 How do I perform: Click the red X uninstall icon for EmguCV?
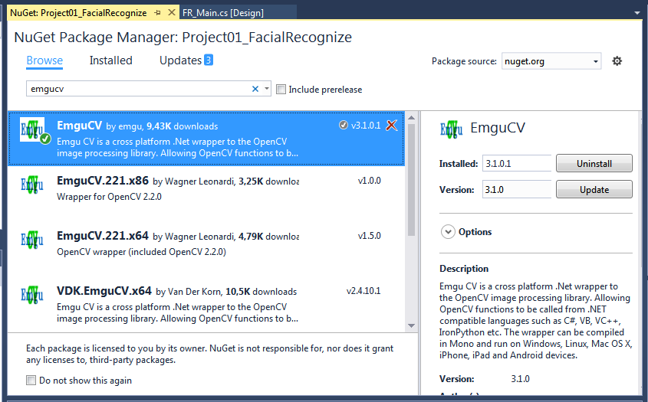pos(391,125)
